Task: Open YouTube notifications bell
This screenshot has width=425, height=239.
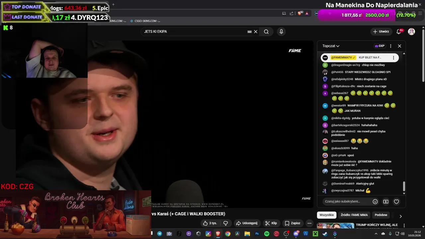Action: [399, 32]
